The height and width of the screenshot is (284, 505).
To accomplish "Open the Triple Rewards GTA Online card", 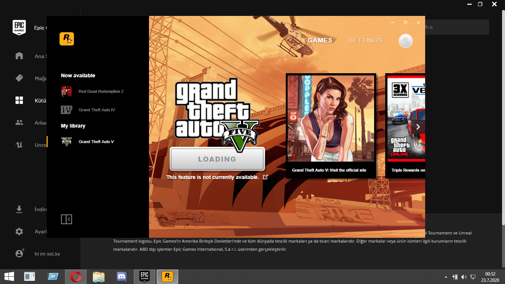I will tap(405, 126).
